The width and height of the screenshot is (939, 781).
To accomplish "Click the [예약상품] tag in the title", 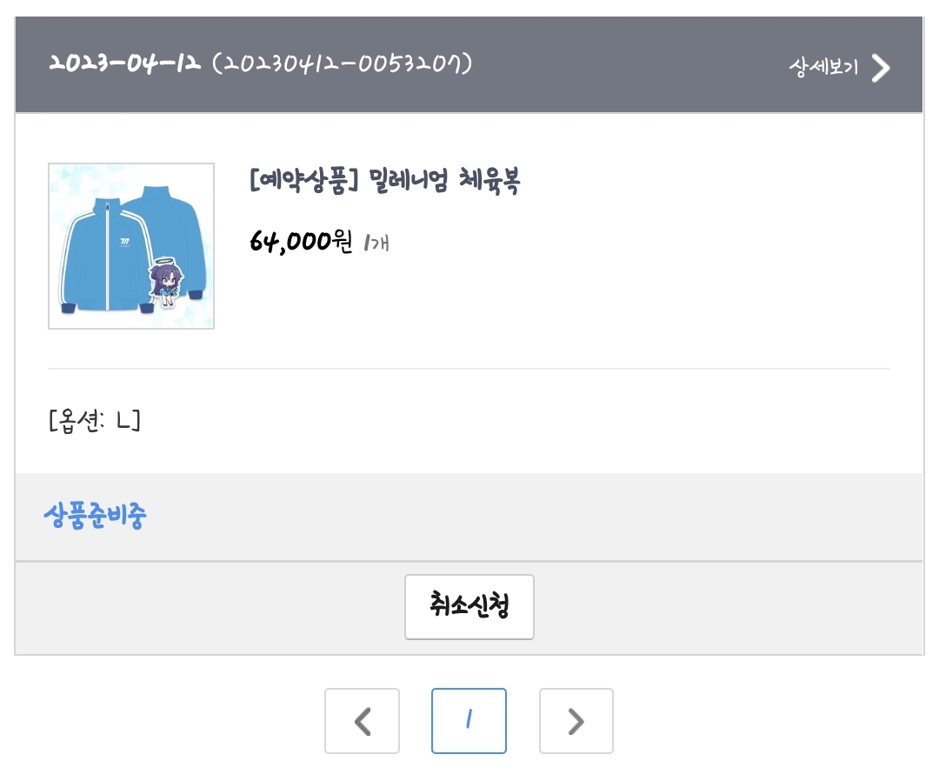I will (x=304, y=182).
